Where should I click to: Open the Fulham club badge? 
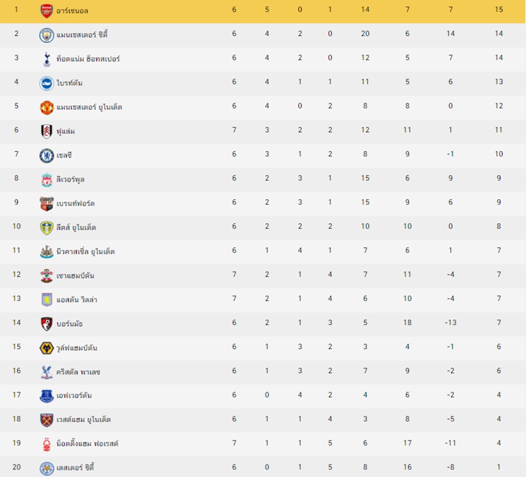pyautogui.click(x=47, y=131)
